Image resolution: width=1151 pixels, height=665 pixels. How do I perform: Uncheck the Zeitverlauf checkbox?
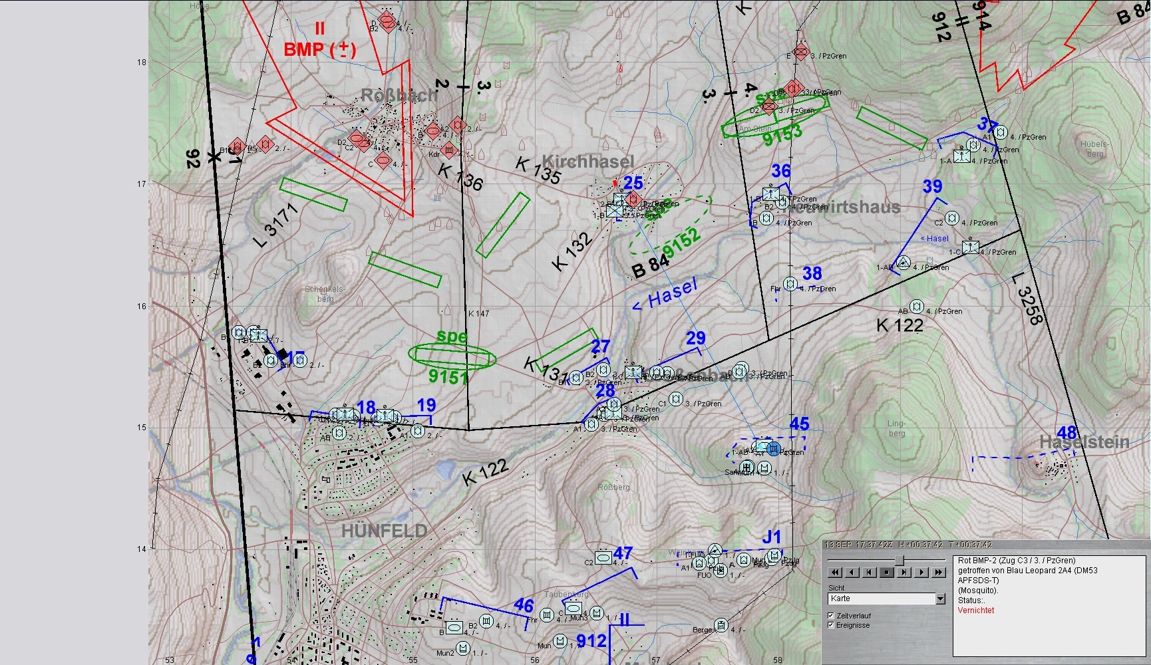pos(831,616)
